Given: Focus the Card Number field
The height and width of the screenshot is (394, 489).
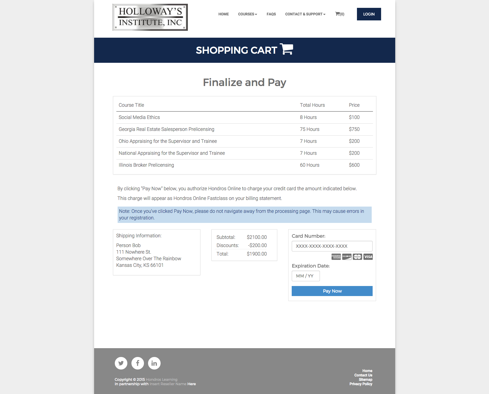Looking at the screenshot, I should pyautogui.click(x=332, y=246).
